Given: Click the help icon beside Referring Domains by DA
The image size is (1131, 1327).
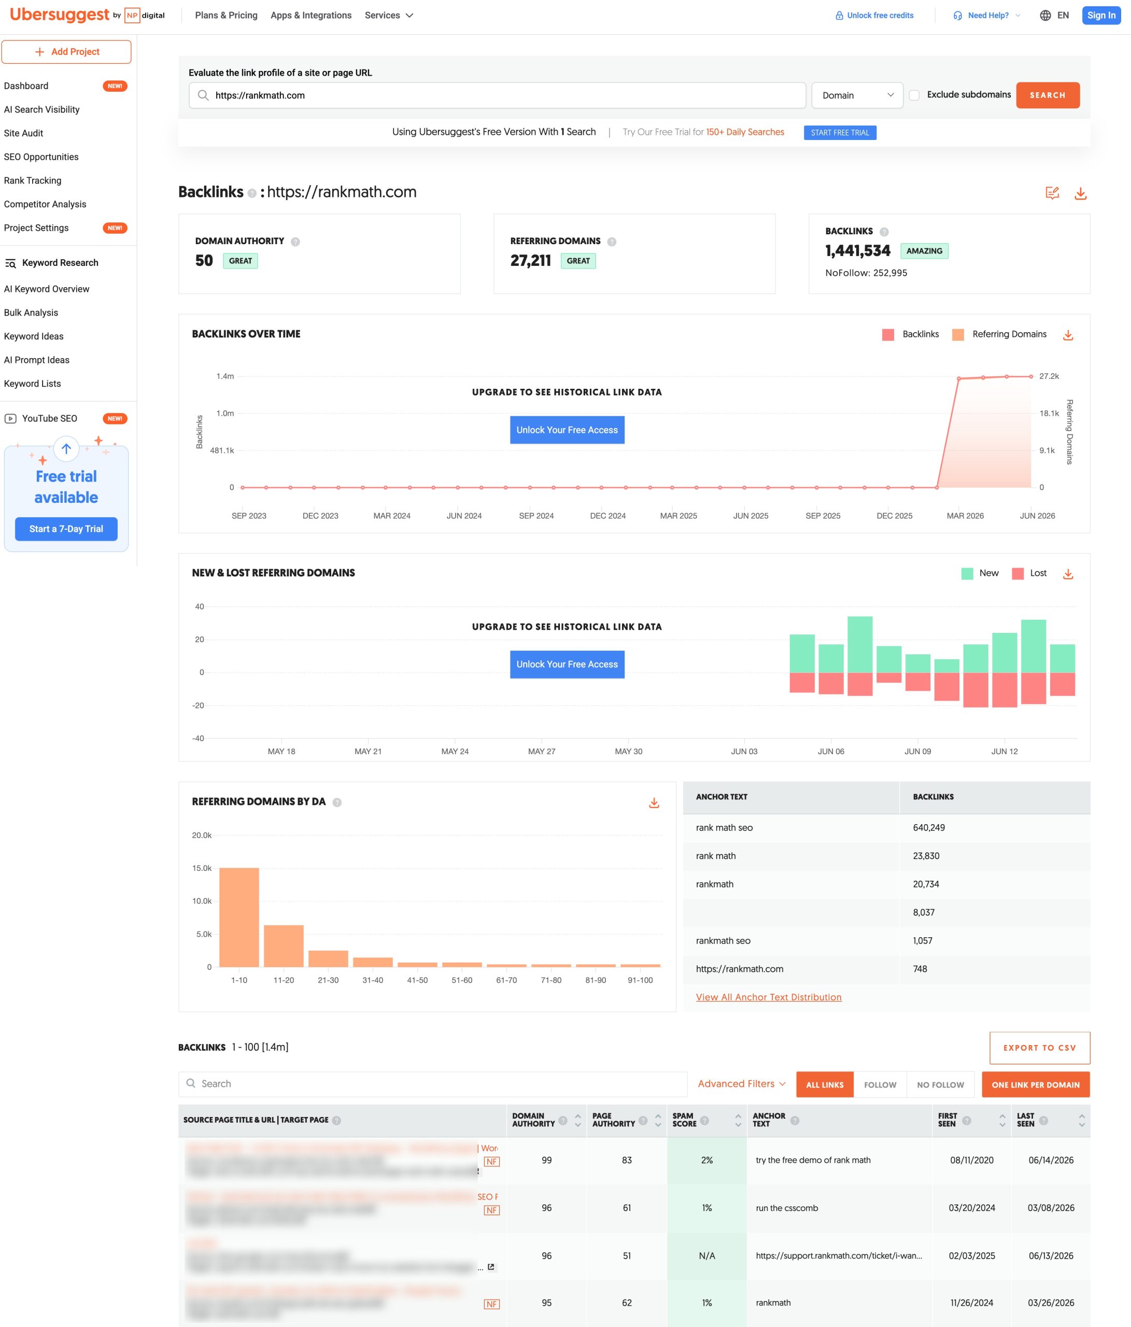Looking at the screenshot, I should click(337, 802).
